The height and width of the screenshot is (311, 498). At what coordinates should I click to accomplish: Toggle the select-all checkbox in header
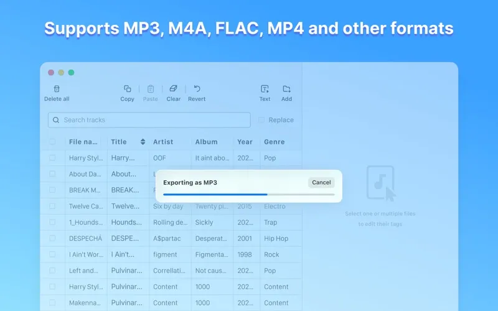[52, 142]
